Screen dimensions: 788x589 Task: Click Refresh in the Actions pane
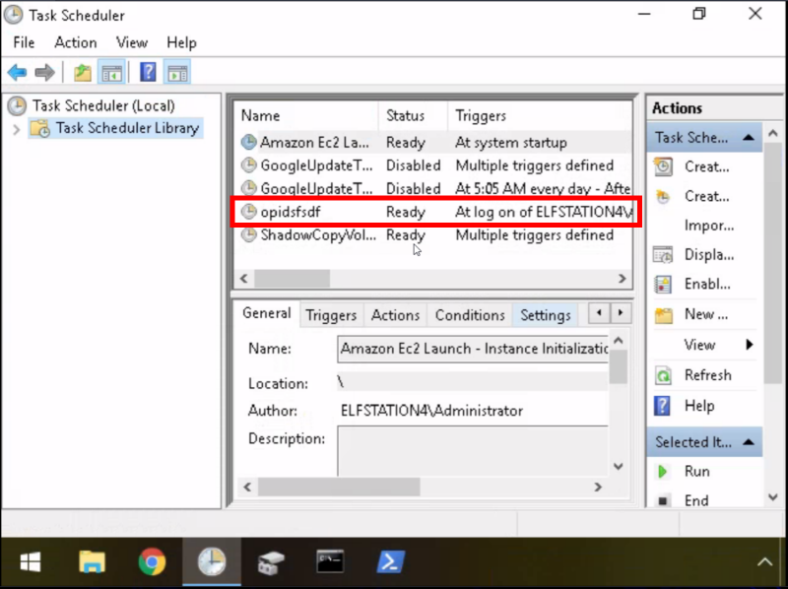pos(706,375)
